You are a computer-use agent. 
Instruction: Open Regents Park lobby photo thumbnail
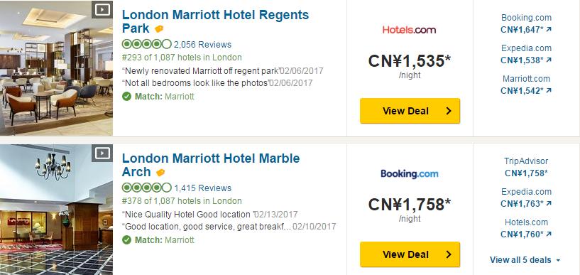tap(56, 68)
